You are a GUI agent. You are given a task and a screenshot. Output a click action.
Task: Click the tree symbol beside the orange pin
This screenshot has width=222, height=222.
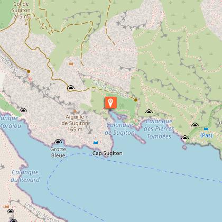click(x=121, y=106)
